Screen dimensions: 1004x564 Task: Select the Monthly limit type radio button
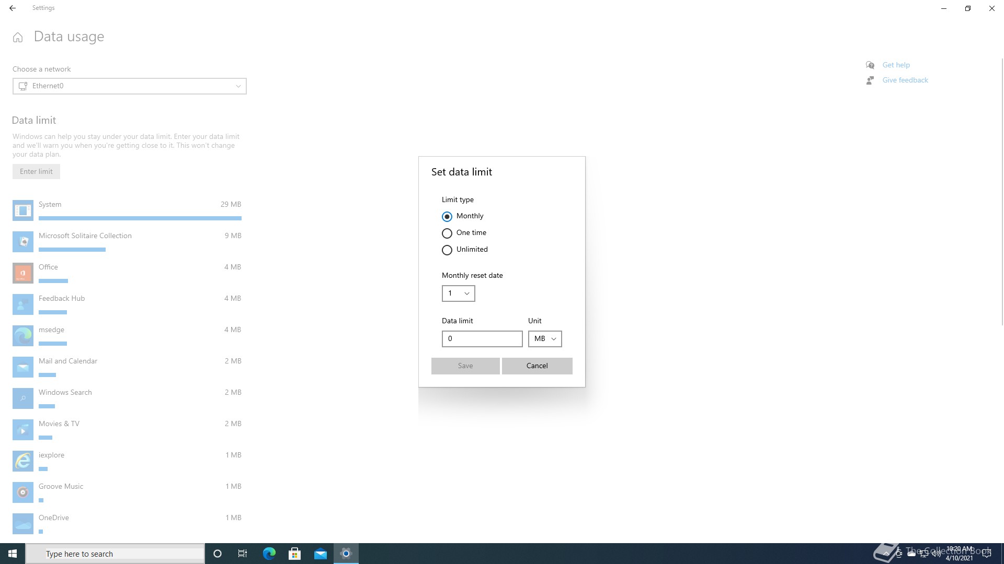coord(447,216)
